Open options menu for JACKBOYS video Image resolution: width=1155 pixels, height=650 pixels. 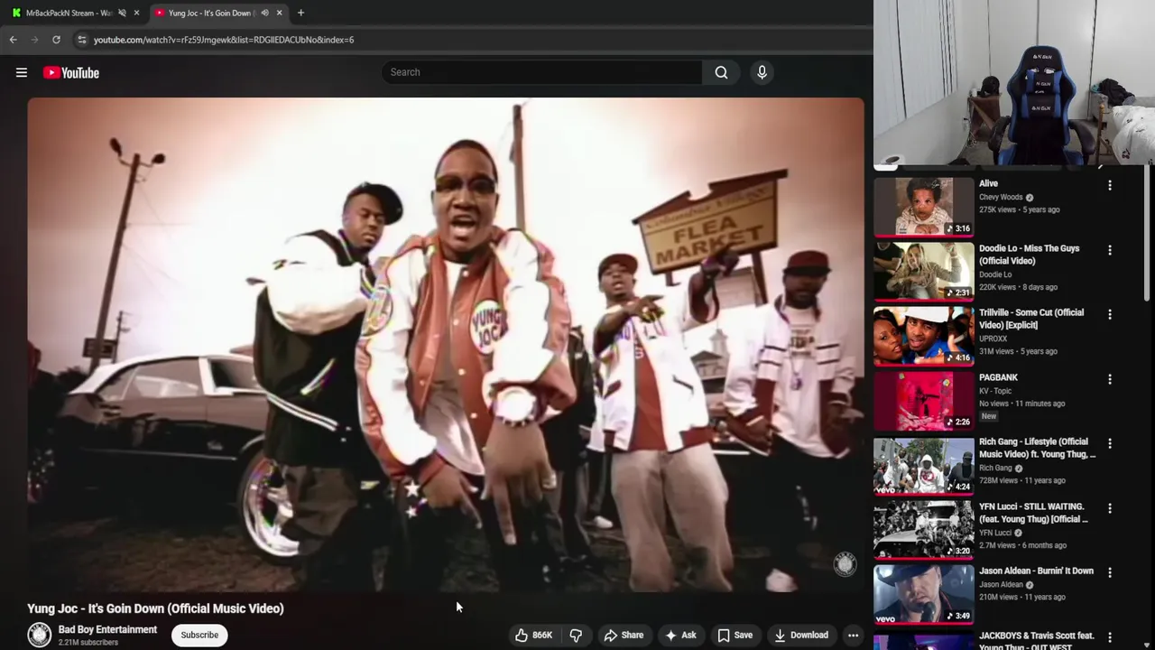1110,637
